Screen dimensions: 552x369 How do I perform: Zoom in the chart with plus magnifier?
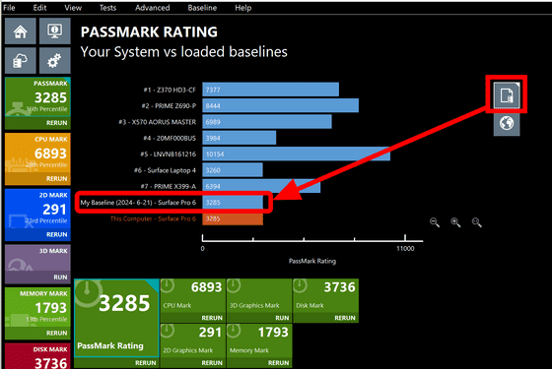point(455,222)
